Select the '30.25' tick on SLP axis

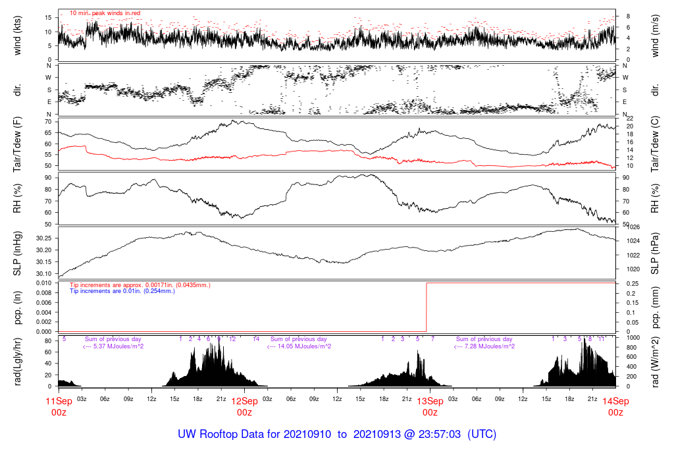coord(44,238)
